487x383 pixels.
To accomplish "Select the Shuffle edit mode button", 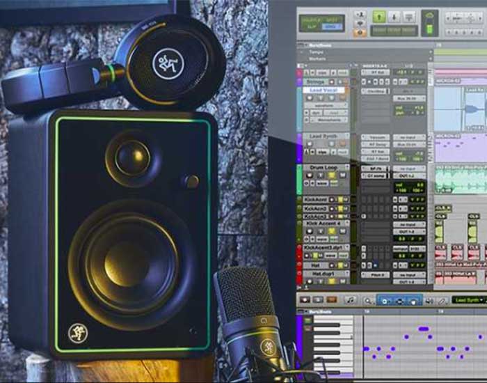I will click(312, 20).
